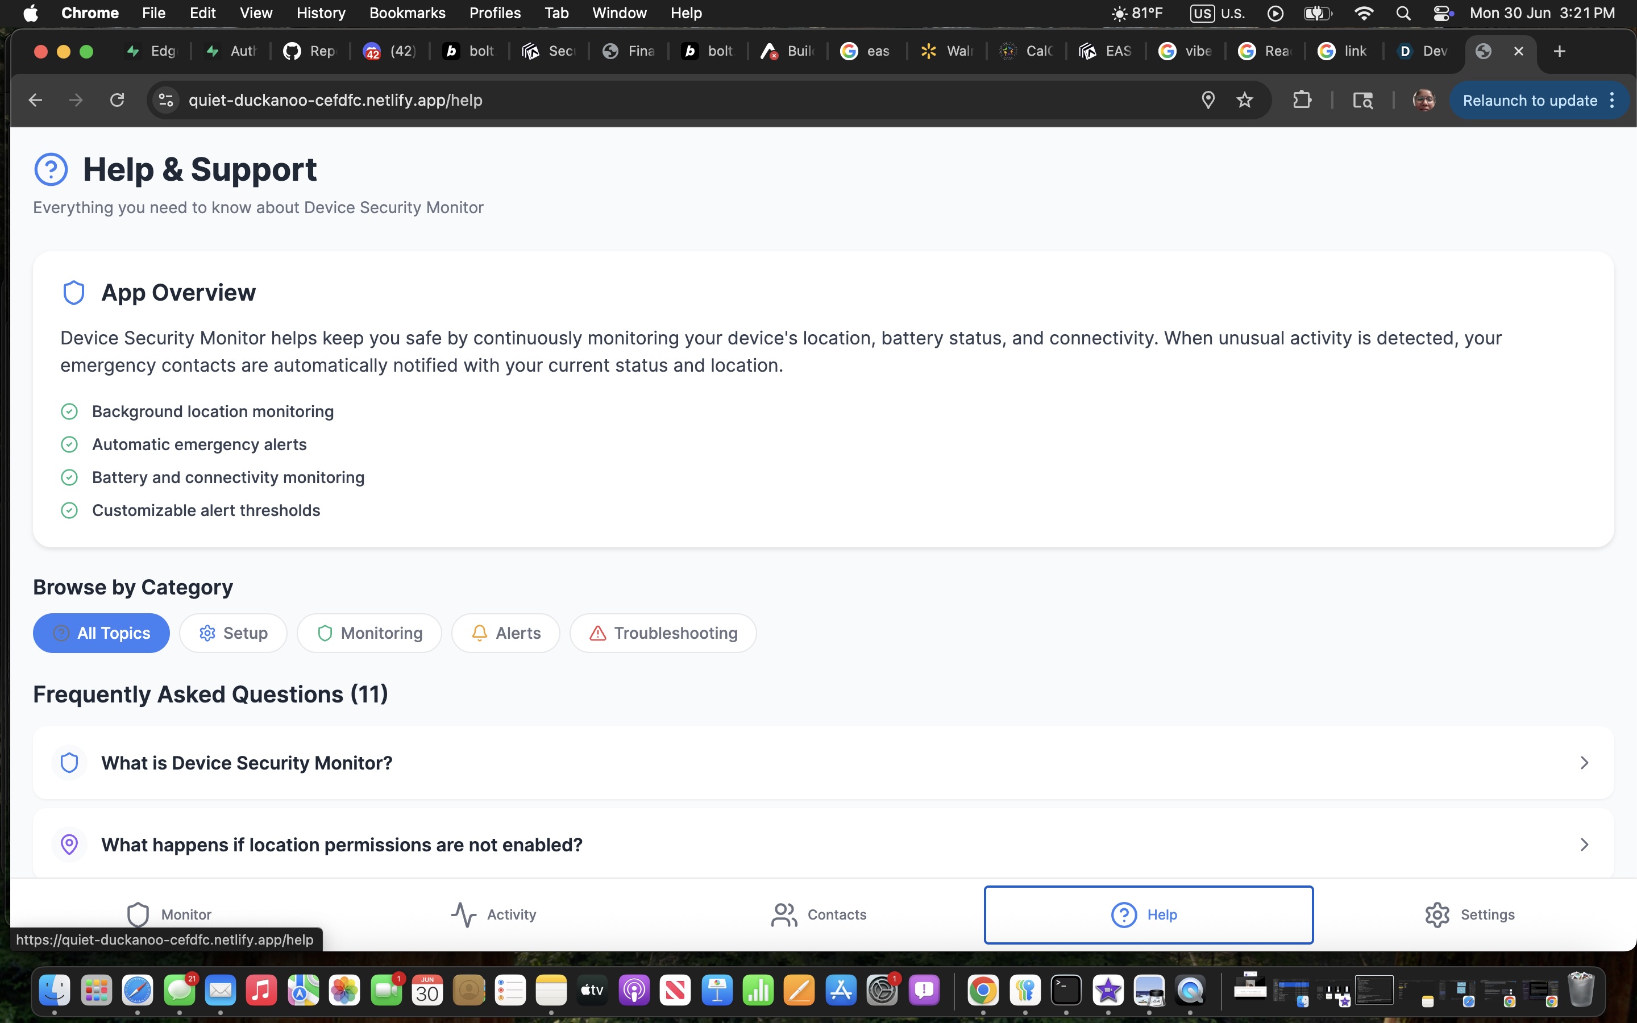Click the App Overview shield icon

(x=73, y=292)
